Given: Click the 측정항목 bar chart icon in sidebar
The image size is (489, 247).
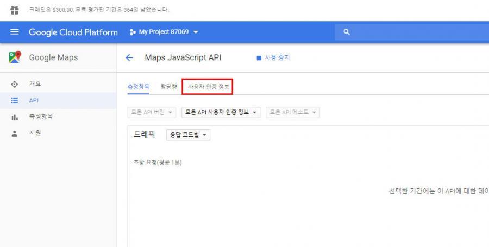Looking at the screenshot, I should coord(15,116).
